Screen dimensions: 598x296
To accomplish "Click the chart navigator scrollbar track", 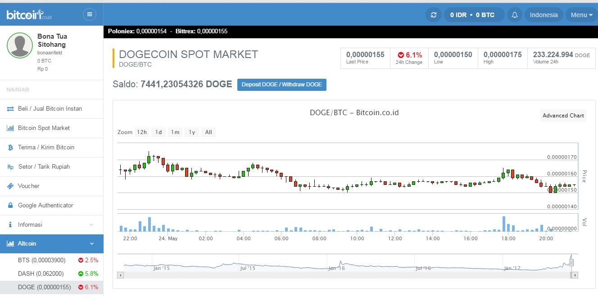I will pyautogui.click(x=348, y=275).
